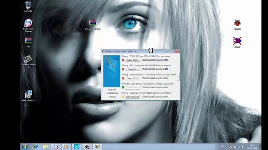Show hidden tray icons arrow
Image resolution: width=268 pixels, height=150 pixels.
click(227, 147)
